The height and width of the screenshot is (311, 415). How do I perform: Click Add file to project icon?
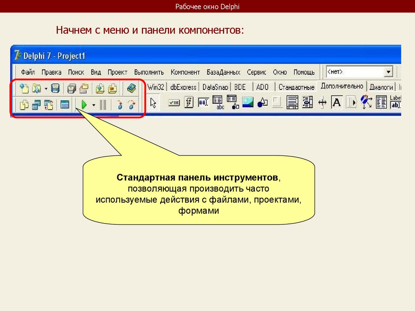(100, 88)
